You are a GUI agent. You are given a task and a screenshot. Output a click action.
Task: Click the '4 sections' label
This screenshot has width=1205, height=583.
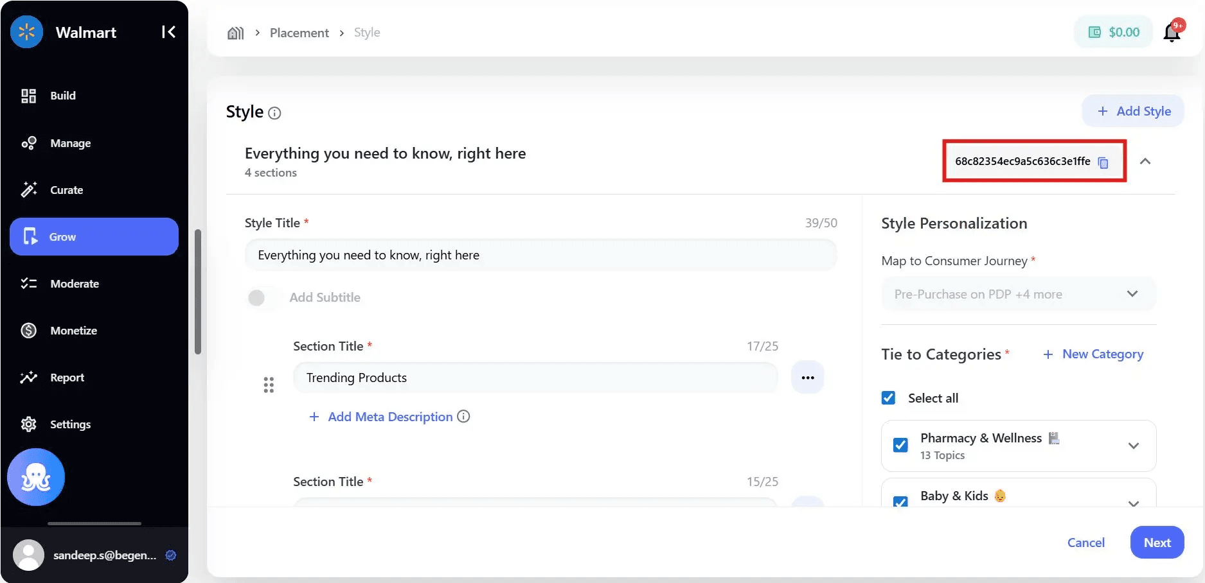point(271,173)
